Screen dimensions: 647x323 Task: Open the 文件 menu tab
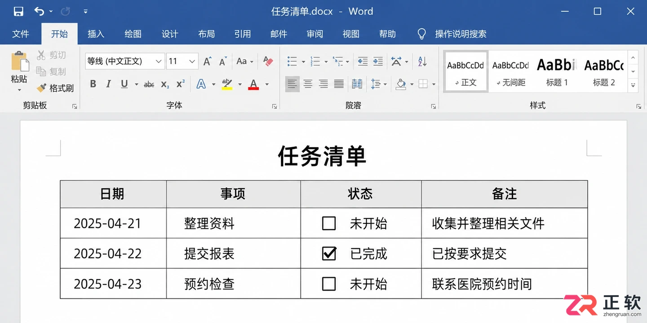21,34
